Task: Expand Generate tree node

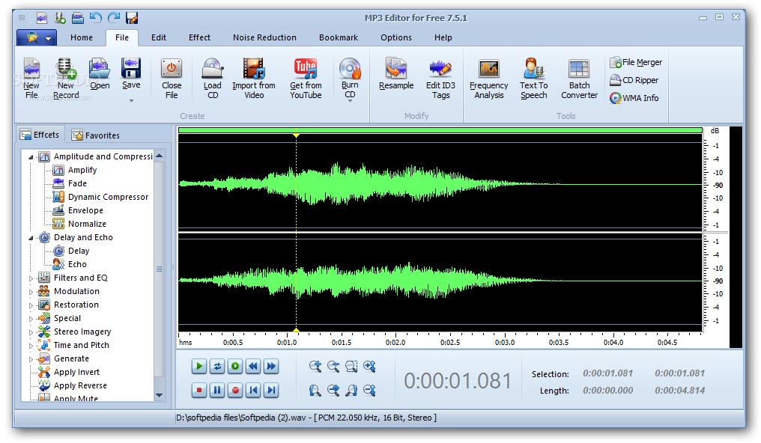Action: point(31,359)
